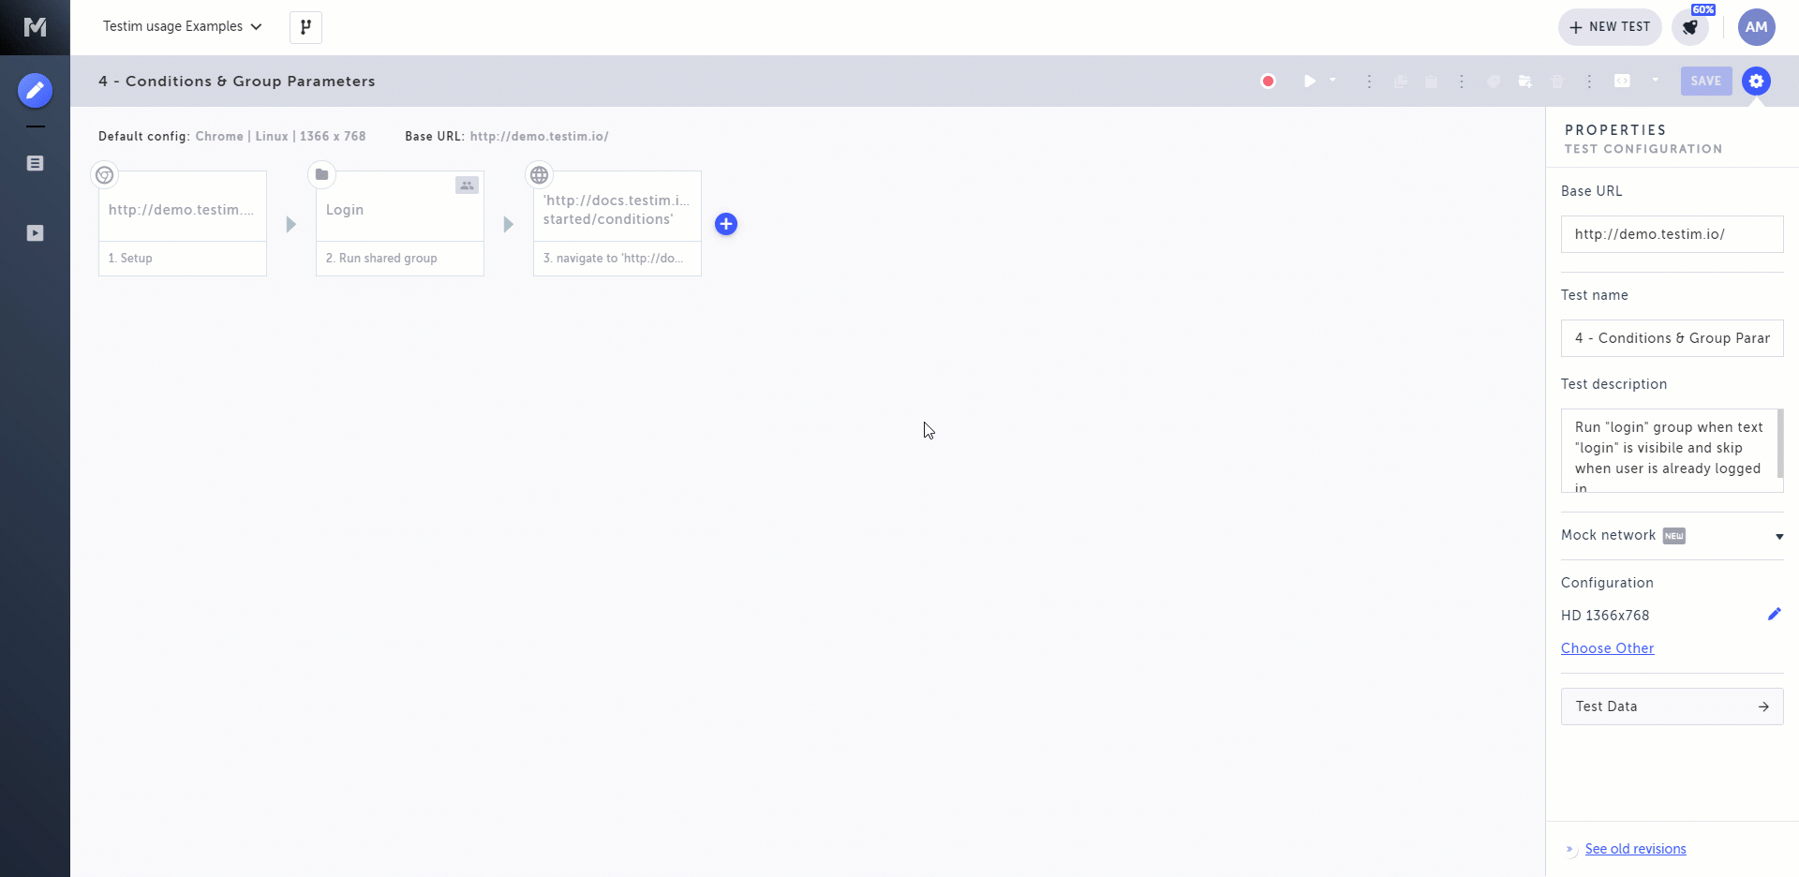1799x877 pixels.
Task: Open the AM user avatar menu
Action: (x=1757, y=27)
